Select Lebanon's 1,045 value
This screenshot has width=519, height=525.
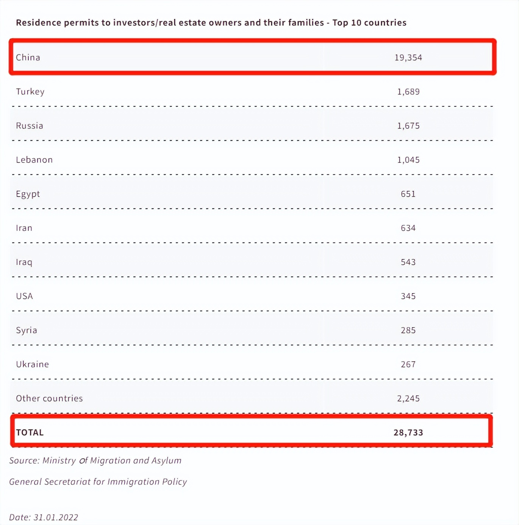tap(408, 160)
